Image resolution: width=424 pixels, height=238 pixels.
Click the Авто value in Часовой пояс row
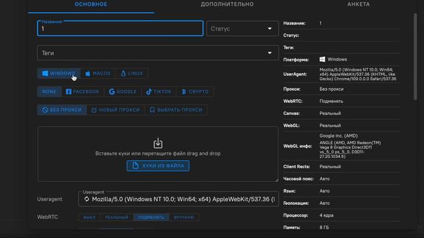tap(325, 179)
